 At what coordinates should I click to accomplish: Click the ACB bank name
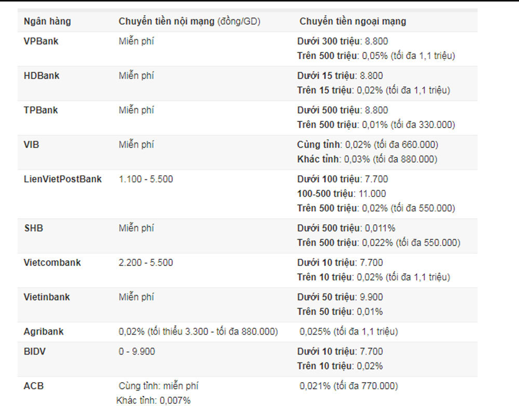(33, 386)
